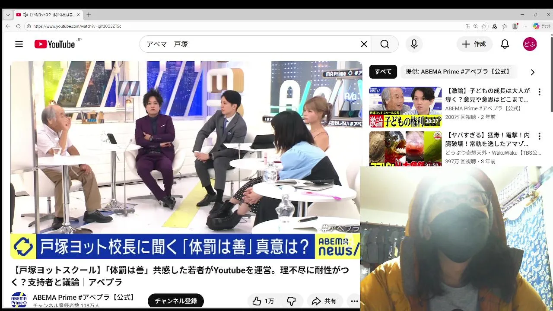This screenshot has width=553, height=311.
Task: Select the すべて filter chip
Action: (383, 72)
